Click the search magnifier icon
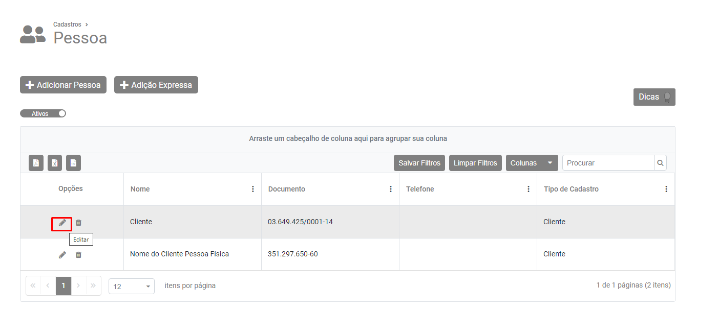Screen dimensions: 718x310 tap(660, 163)
